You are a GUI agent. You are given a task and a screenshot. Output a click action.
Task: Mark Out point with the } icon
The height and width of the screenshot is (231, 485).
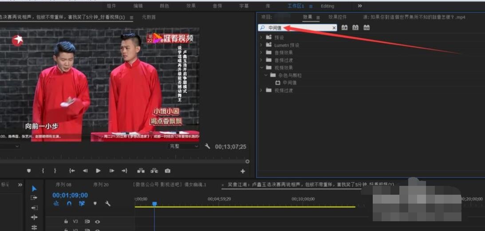(x=55, y=171)
